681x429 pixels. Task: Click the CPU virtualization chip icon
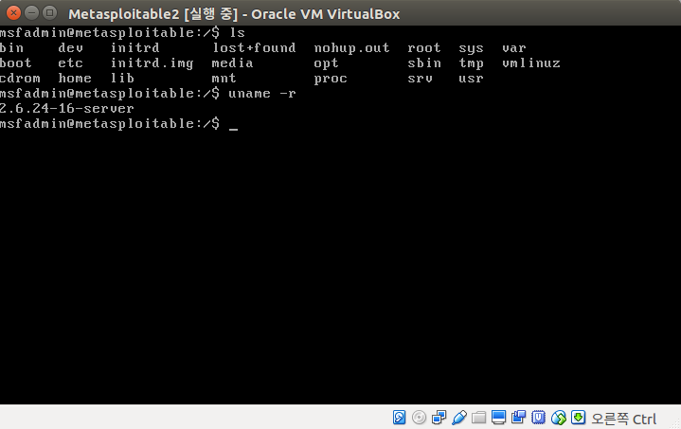point(539,418)
